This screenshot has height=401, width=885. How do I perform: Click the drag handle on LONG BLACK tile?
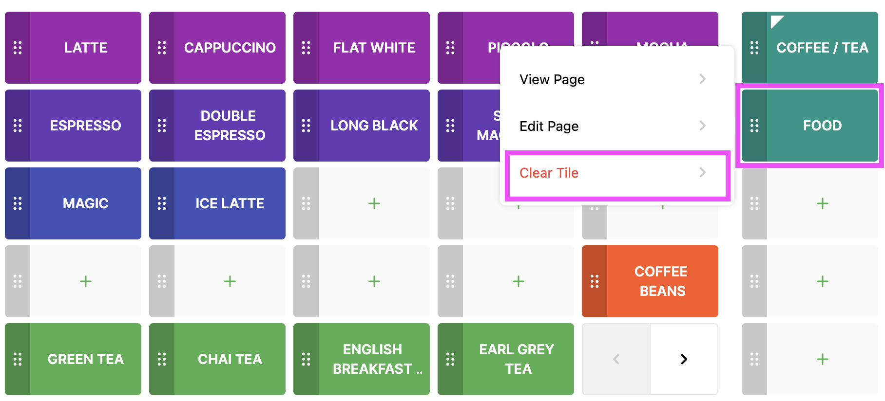point(306,126)
